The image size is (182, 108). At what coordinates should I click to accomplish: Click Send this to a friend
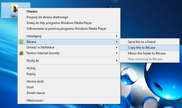pyautogui.click(x=149, y=42)
